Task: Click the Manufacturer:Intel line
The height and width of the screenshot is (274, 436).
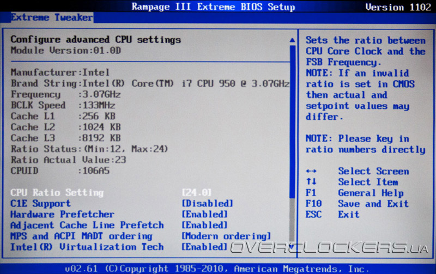Action: pos(60,72)
